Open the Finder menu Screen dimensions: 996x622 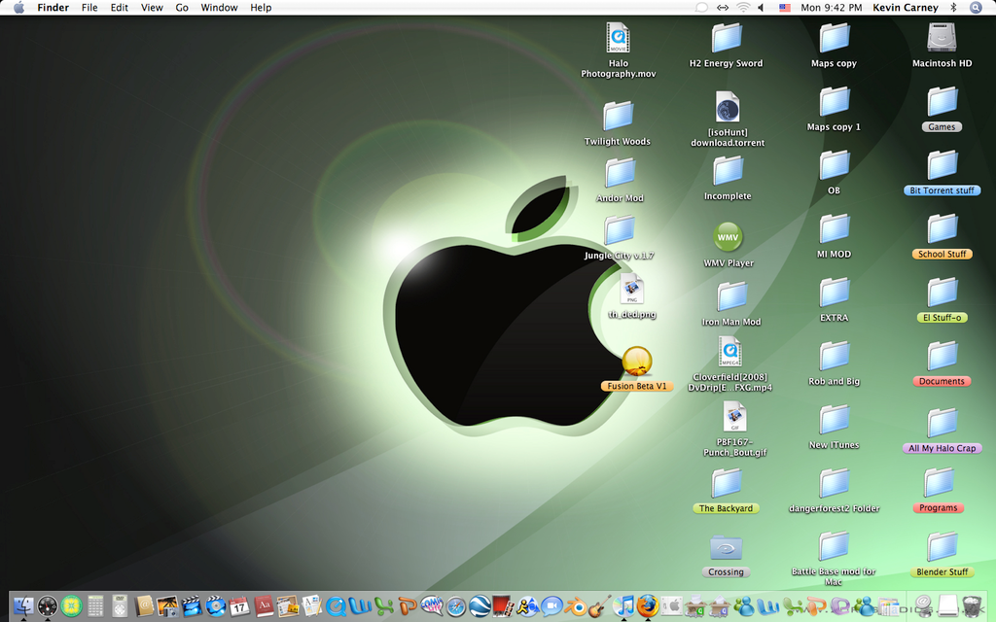(x=53, y=8)
